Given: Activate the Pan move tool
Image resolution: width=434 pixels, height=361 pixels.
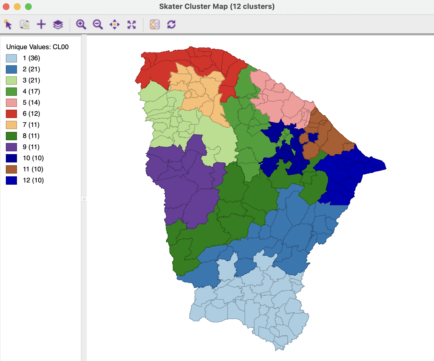Looking at the screenshot, I should (115, 24).
